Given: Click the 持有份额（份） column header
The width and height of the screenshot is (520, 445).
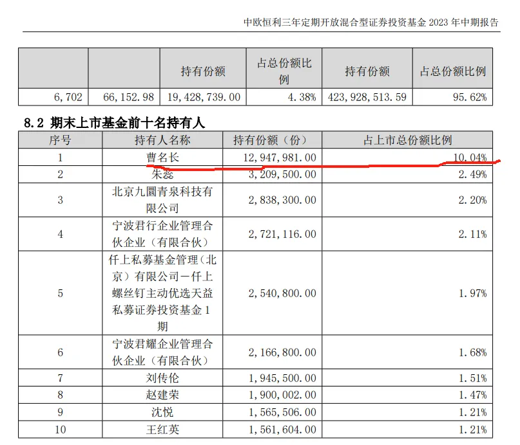Looking at the screenshot, I should click(273, 140).
